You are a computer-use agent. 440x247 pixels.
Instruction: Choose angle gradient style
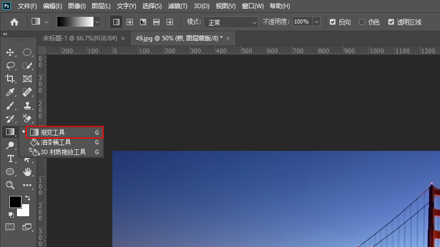(143, 22)
